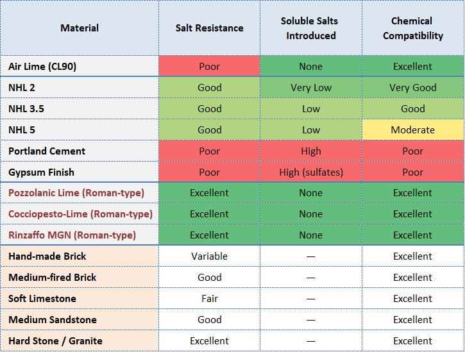
Task: Click the Material column header
Action: tap(80, 28)
